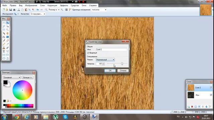Select the Gradient tool
Screen dimensions: 214x120
pos(7,37)
